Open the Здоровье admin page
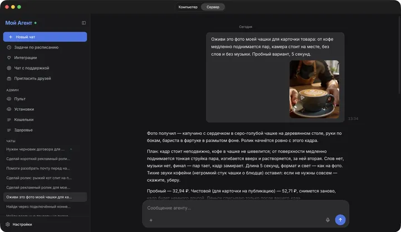 45,130
